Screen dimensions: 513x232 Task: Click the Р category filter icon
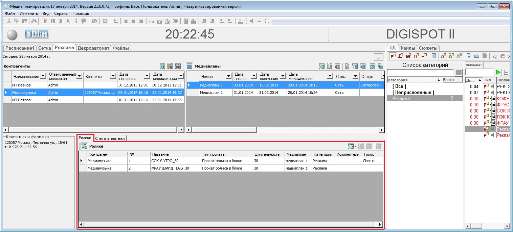tap(393, 56)
